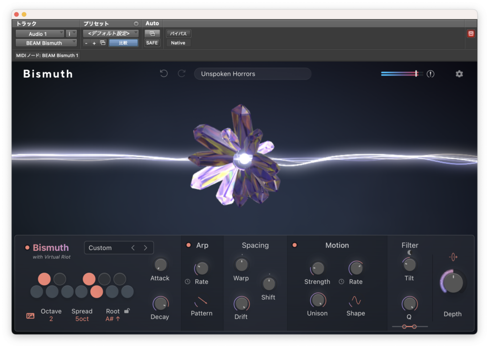Turn on the dark D# note pad
The height and width of the screenshot is (348, 489).
(x=60, y=279)
